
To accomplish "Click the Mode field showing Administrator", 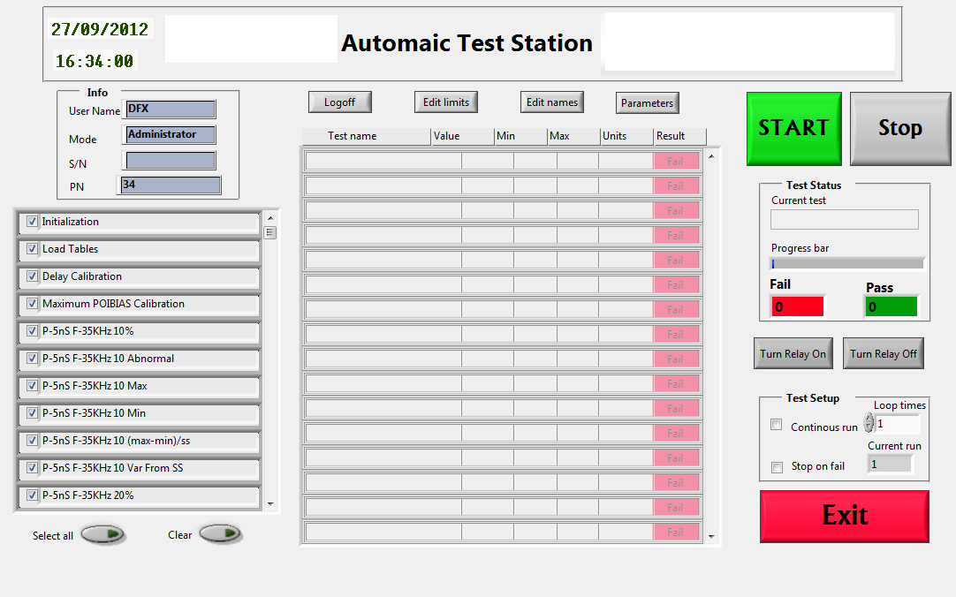I will 171,134.
